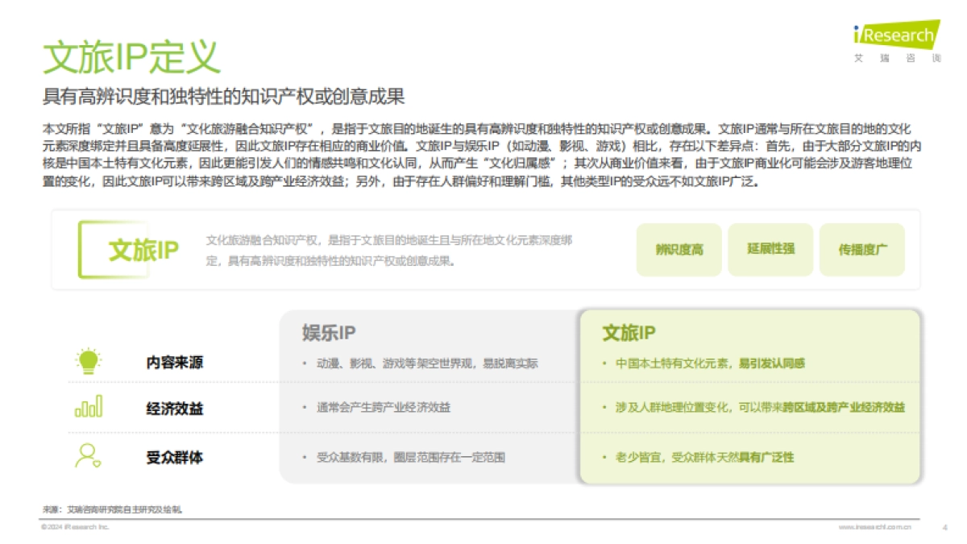Select the lightbulb icon beside 内容来源
The height and width of the screenshot is (544, 967).
tap(86, 362)
